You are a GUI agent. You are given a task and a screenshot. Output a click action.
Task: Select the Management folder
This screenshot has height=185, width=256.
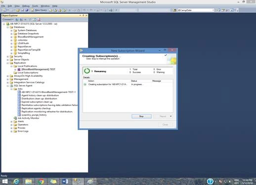(21, 79)
